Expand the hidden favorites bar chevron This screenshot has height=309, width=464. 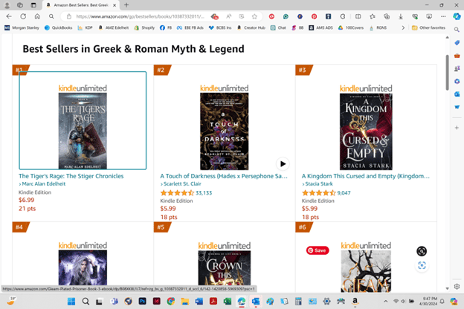(x=403, y=27)
